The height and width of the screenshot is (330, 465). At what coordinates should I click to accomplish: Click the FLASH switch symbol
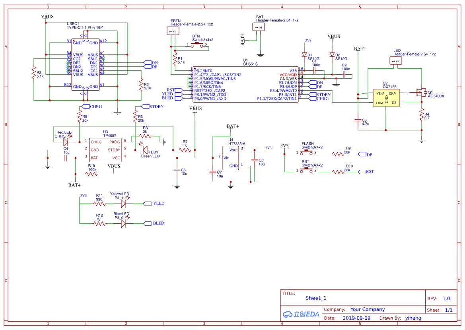pos(306,153)
